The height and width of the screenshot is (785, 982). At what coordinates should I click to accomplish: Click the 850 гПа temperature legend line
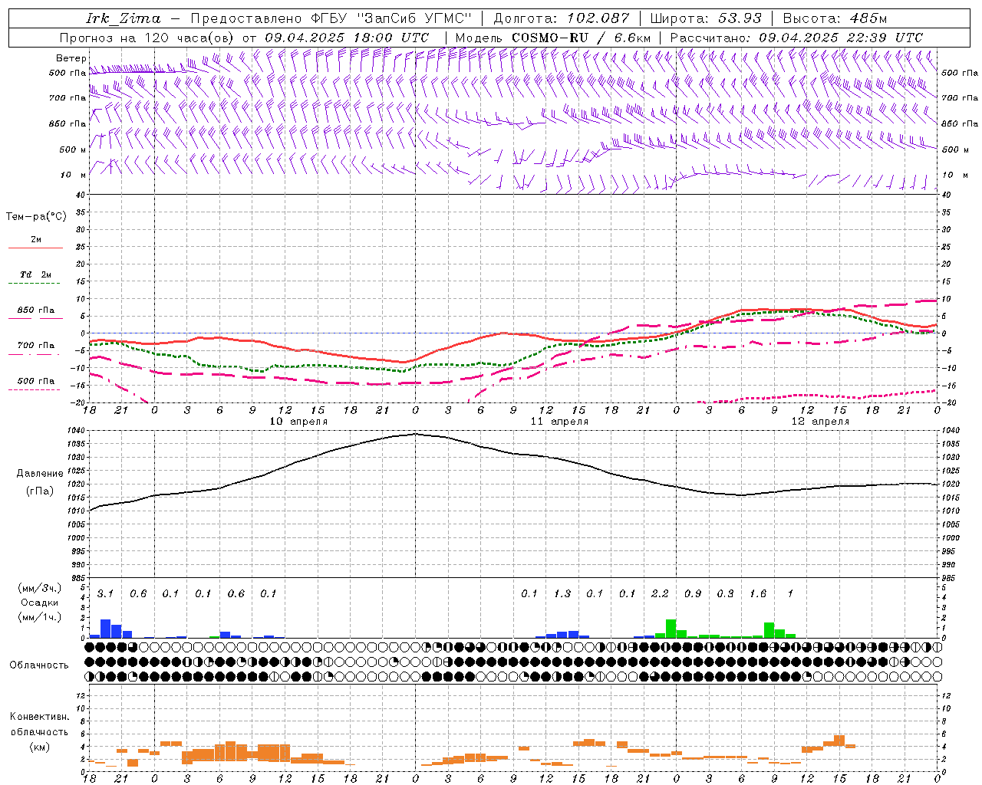(x=35, y=319)
